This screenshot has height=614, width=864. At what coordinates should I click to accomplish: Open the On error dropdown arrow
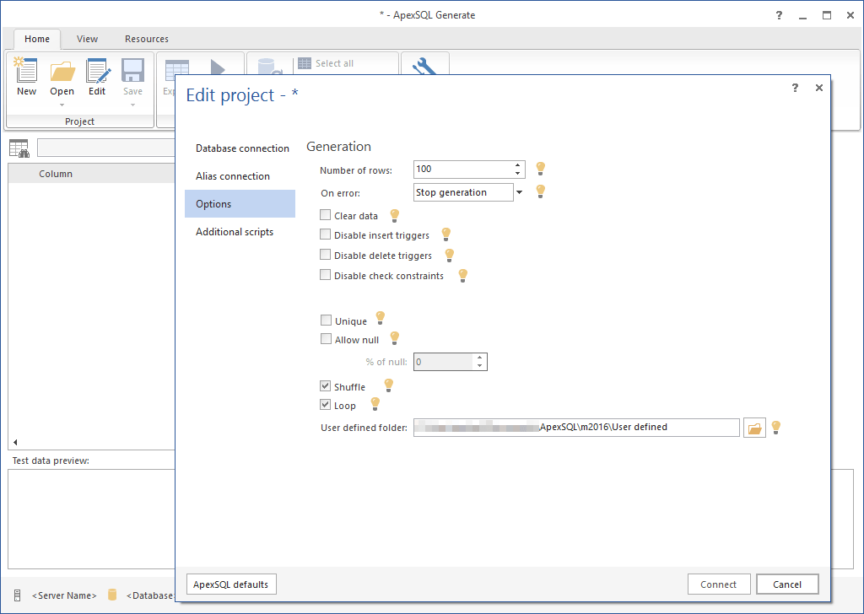(x=519, y=192)
